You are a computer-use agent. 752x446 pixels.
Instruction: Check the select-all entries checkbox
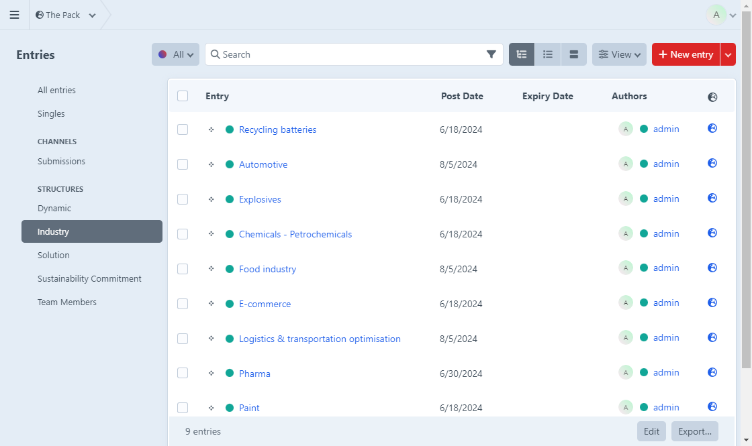pos(183,96)
